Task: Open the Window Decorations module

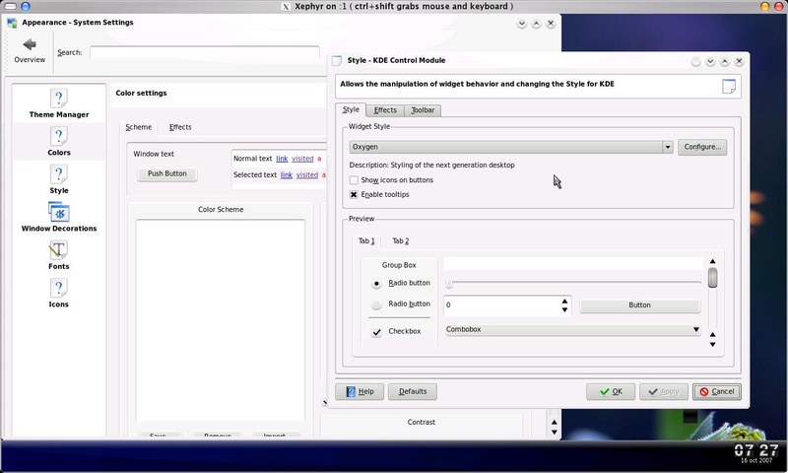Action: point(59,217)
